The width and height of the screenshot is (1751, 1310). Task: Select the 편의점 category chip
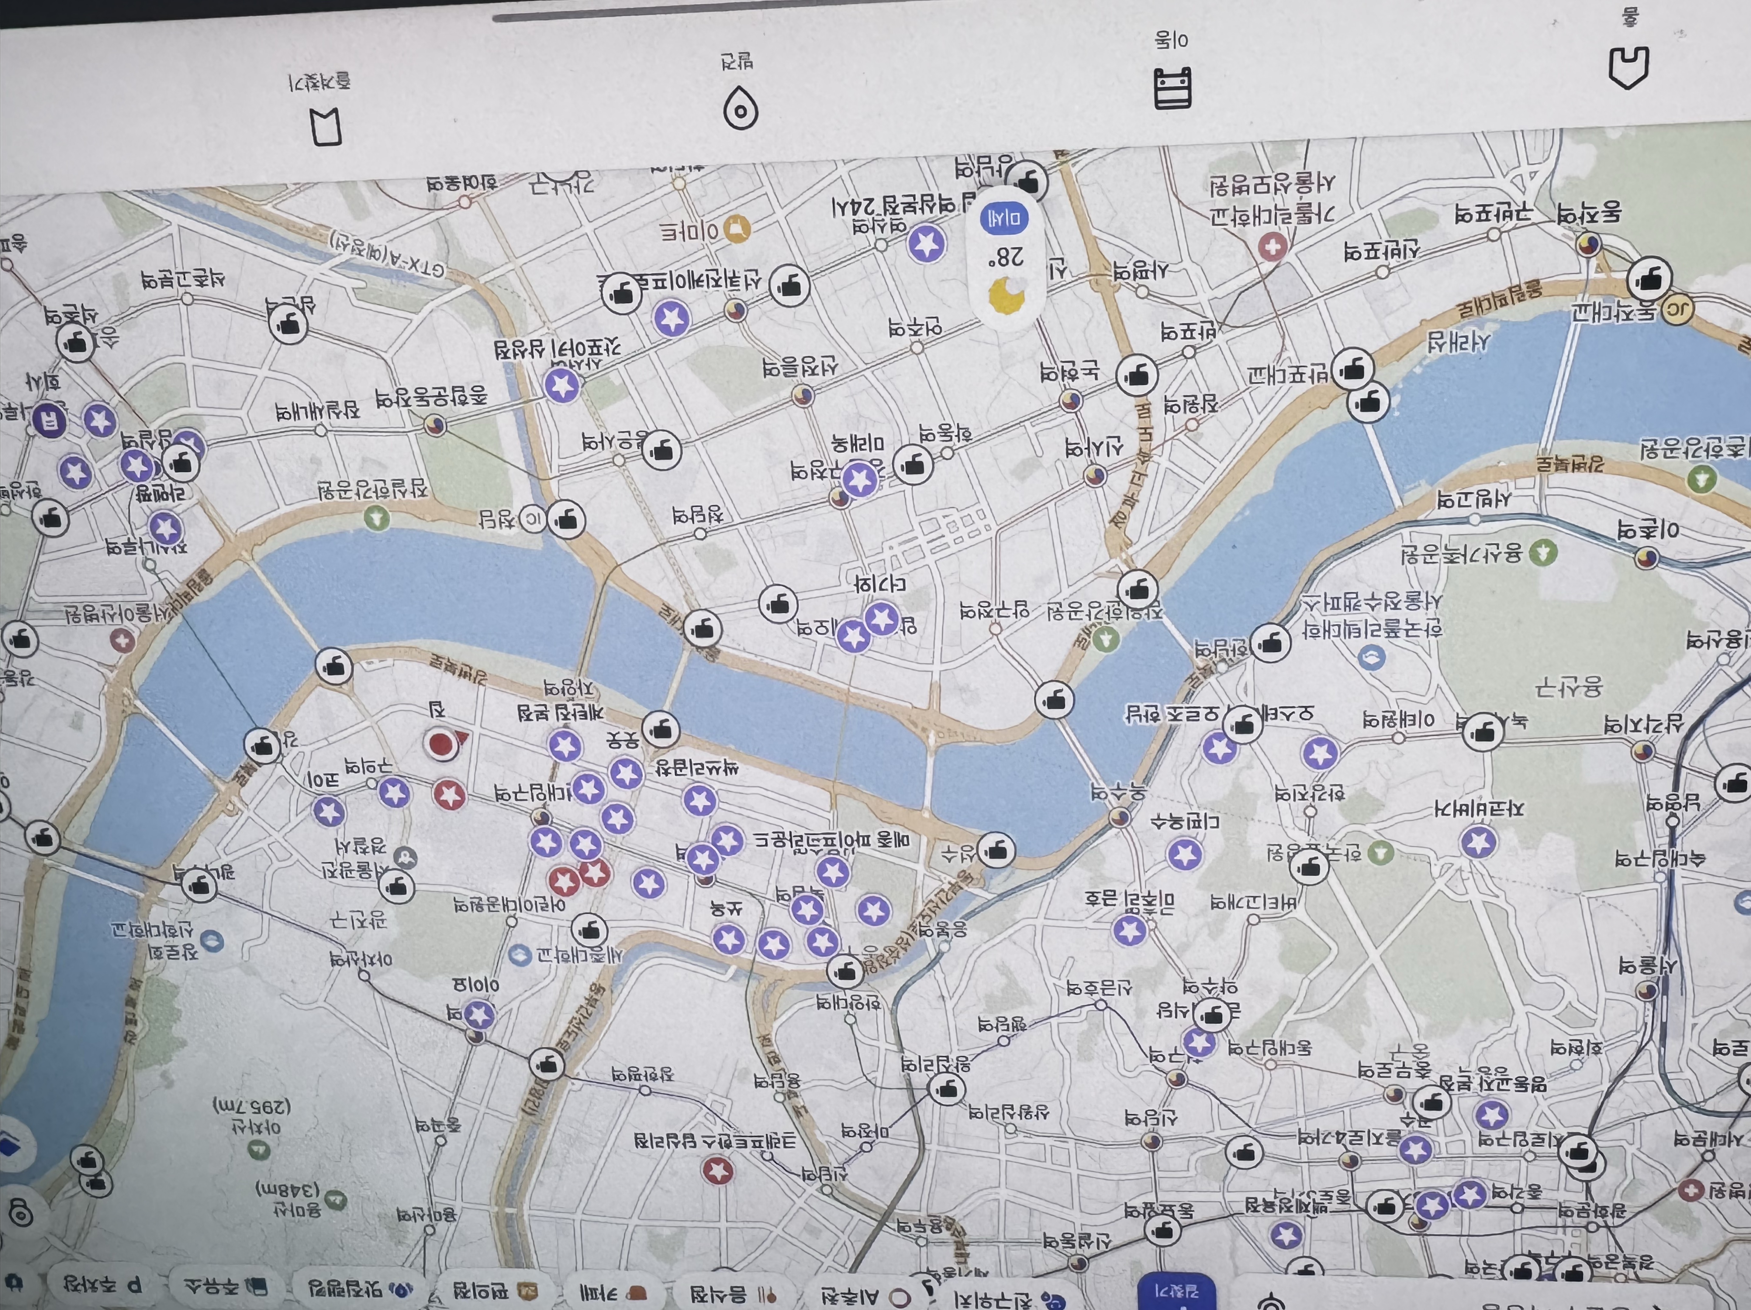coord(494,1292)
